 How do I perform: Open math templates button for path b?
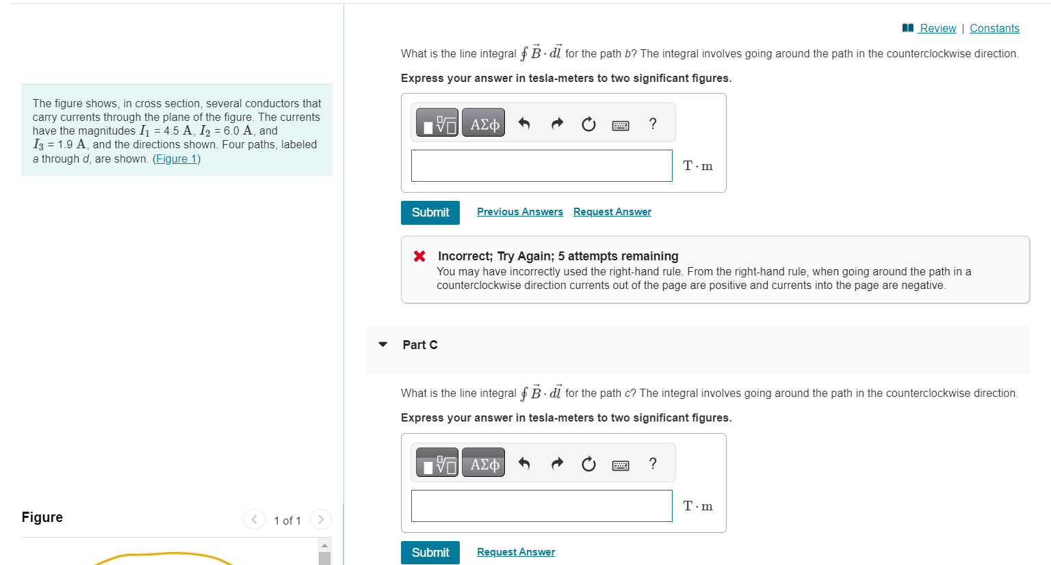[437, 124]
